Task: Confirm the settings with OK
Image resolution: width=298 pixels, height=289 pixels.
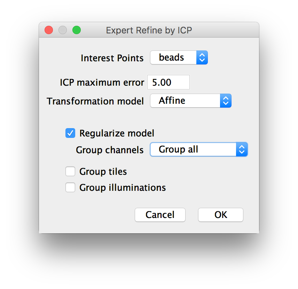Action: coord(221,215)
